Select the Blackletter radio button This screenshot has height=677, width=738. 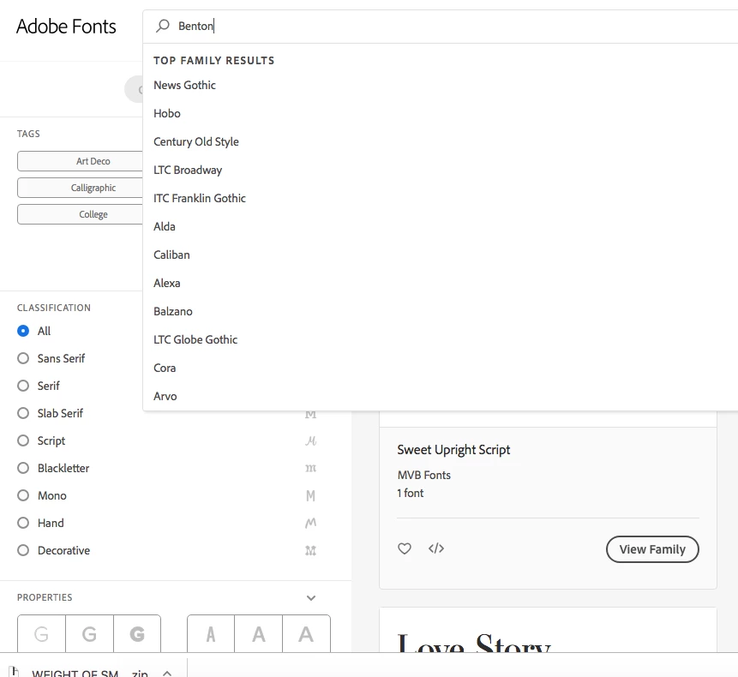point(23,468)
